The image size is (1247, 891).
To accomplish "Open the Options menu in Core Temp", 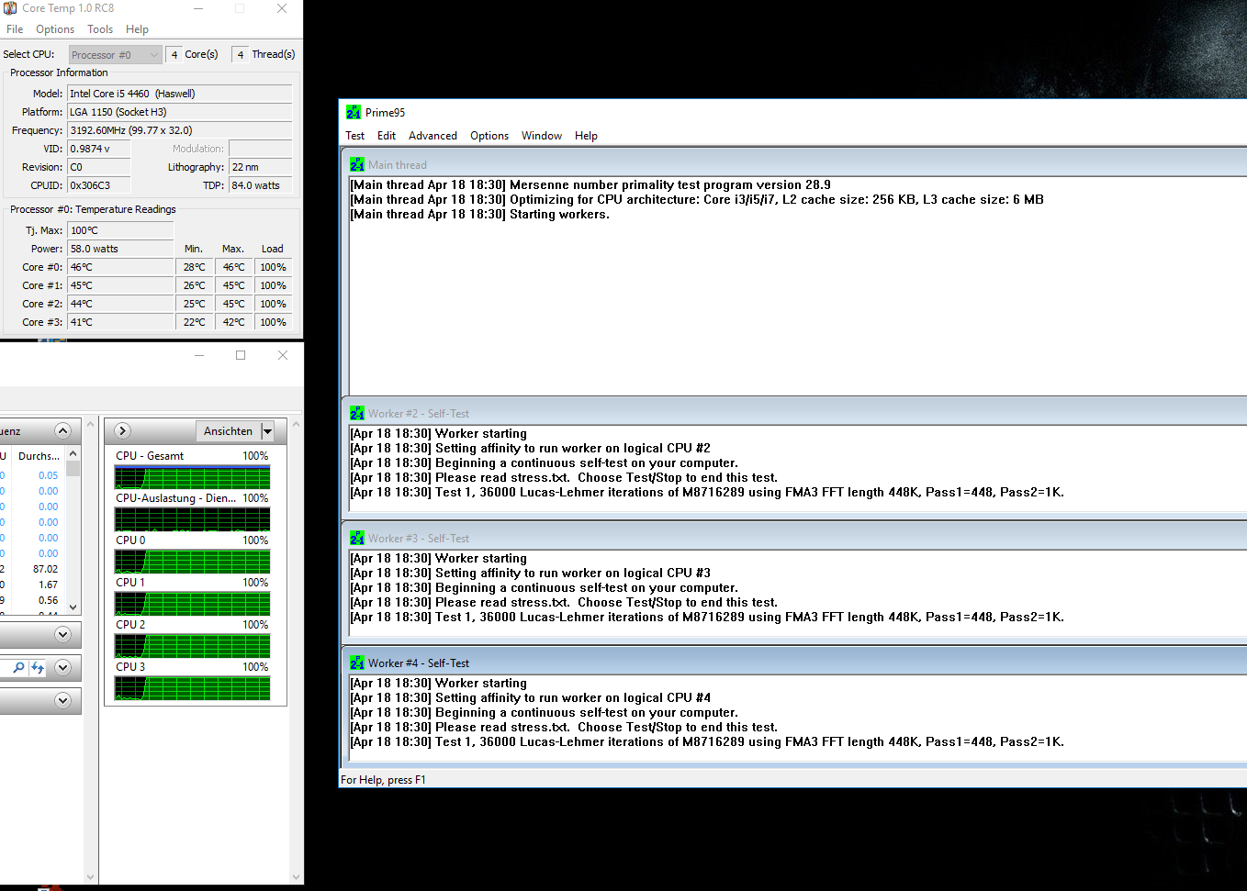I will click(x=55, y=29).
